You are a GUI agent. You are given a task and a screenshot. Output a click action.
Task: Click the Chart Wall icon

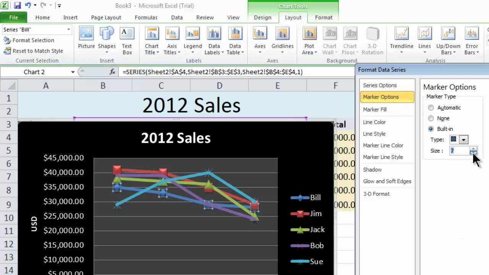(x=329, y=34)
